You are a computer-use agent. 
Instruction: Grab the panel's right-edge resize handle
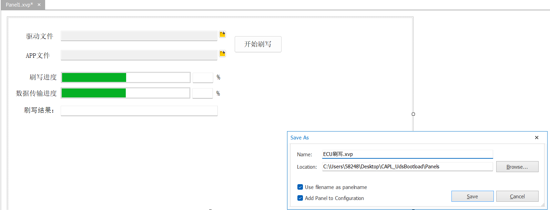[x=413, y=114]
